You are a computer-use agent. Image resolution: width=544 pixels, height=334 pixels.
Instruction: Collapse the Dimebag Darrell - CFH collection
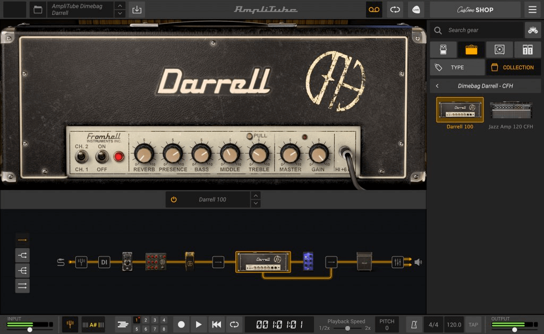point(437,85)
